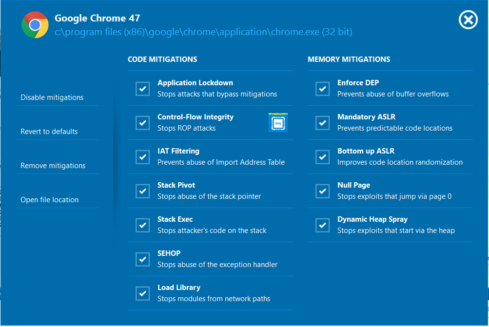Close the mitigations dialog with X icon
489x327 pixels.
[468, 20]
